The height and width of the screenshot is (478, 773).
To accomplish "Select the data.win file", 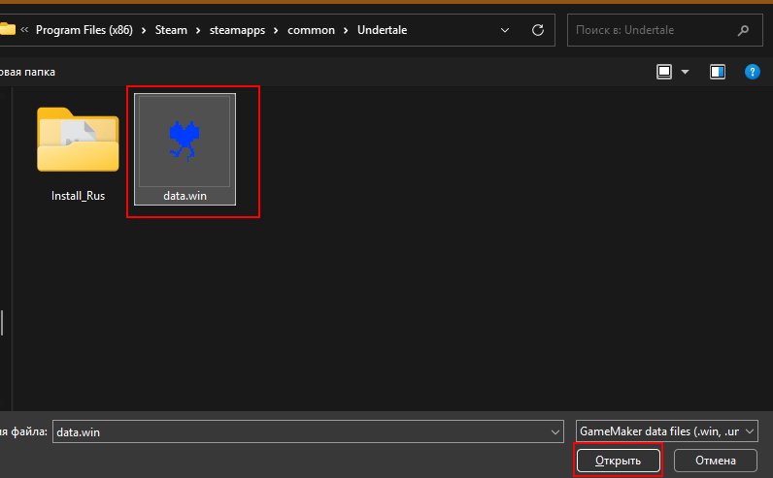I will point(185,149).
